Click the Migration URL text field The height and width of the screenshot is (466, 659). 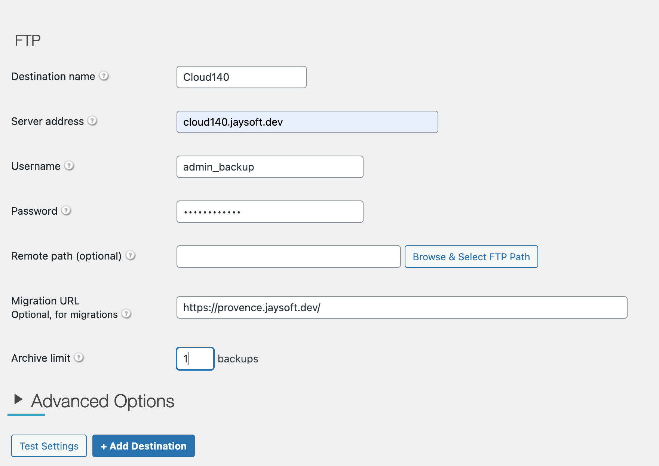tap(401, 307)
